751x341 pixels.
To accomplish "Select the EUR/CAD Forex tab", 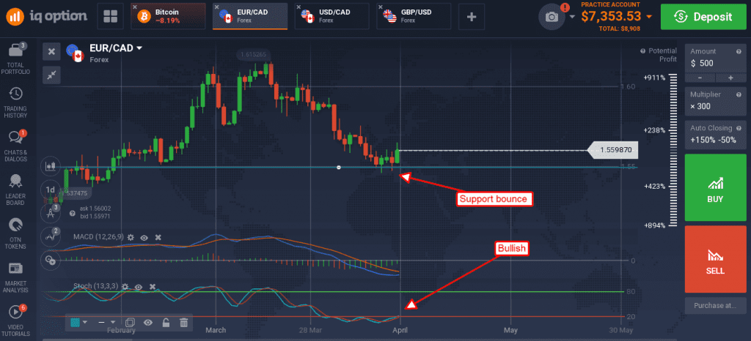I will [250, 16].
